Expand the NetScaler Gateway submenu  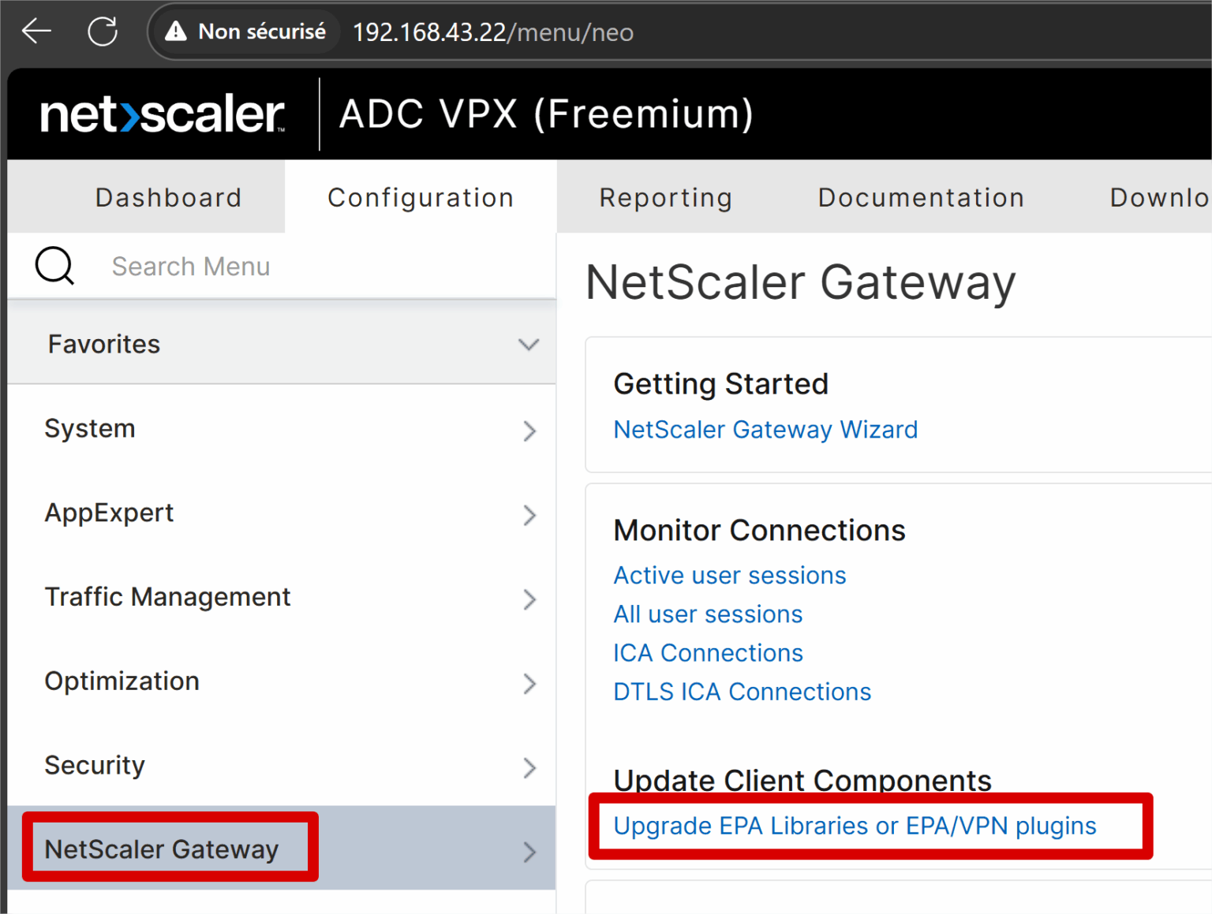tap(529, 852)
